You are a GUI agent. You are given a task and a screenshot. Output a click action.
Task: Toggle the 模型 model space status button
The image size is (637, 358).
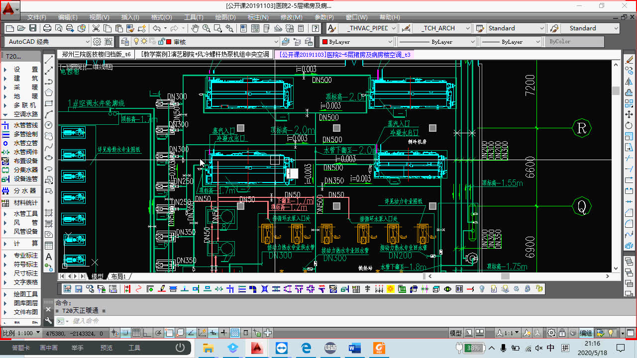455,333
